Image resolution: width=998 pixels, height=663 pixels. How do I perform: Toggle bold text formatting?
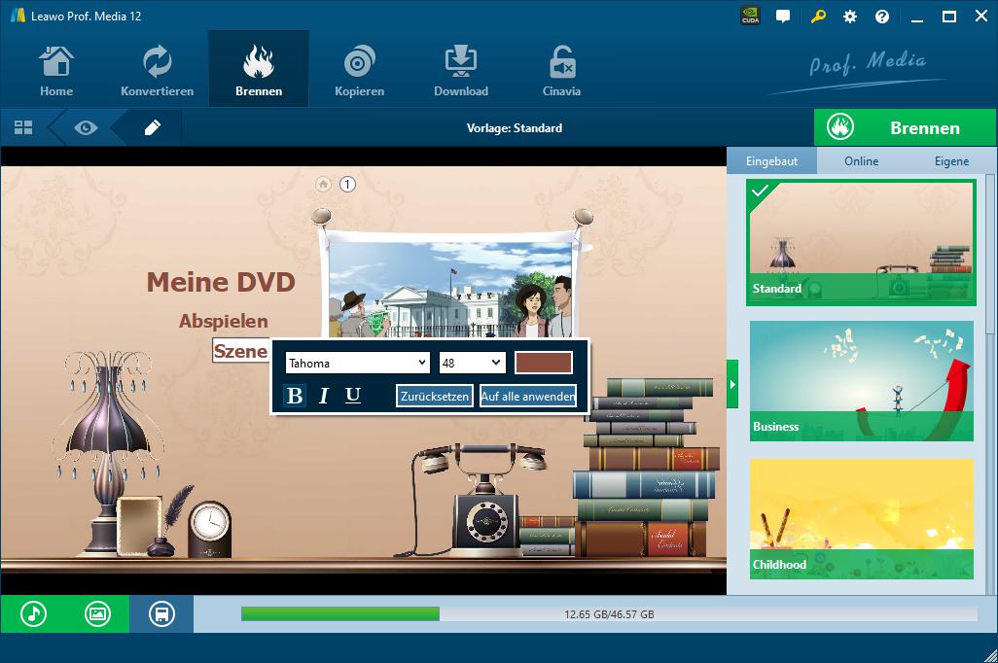295,396
